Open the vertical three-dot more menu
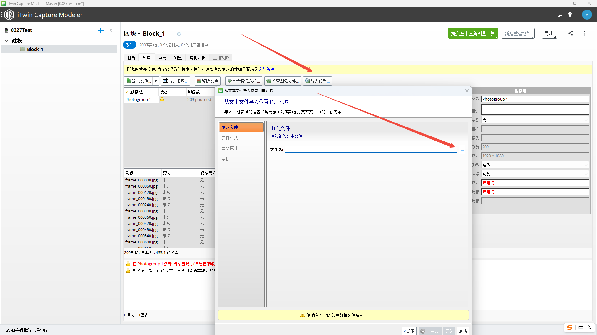 coord(585,33)
